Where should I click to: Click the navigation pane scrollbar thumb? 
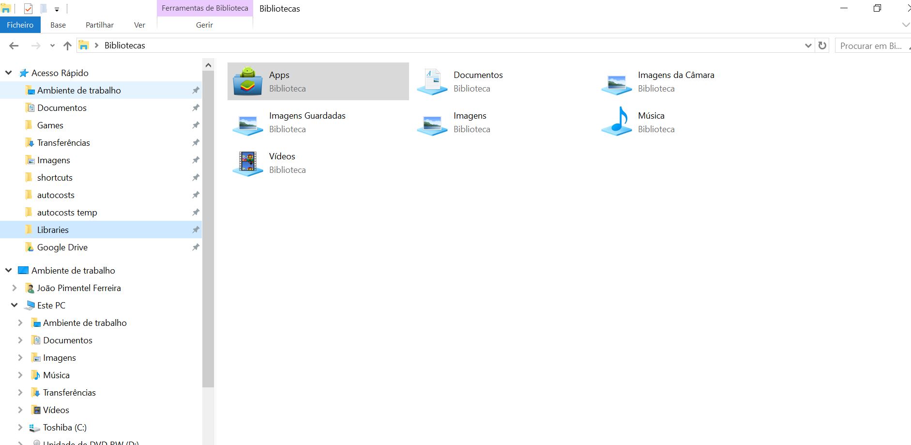click(x=208, y=229)
